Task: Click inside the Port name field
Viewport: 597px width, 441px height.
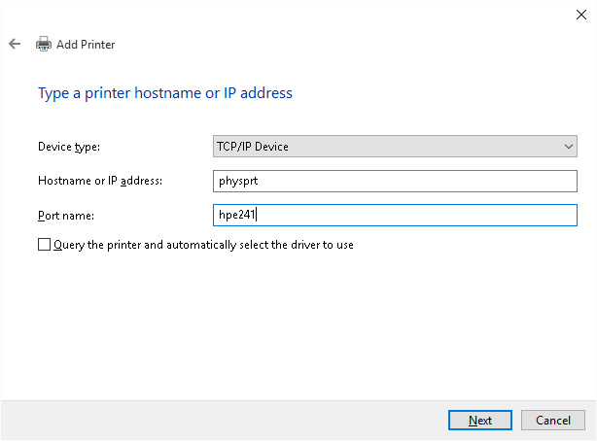Action: tap(394, 215)
